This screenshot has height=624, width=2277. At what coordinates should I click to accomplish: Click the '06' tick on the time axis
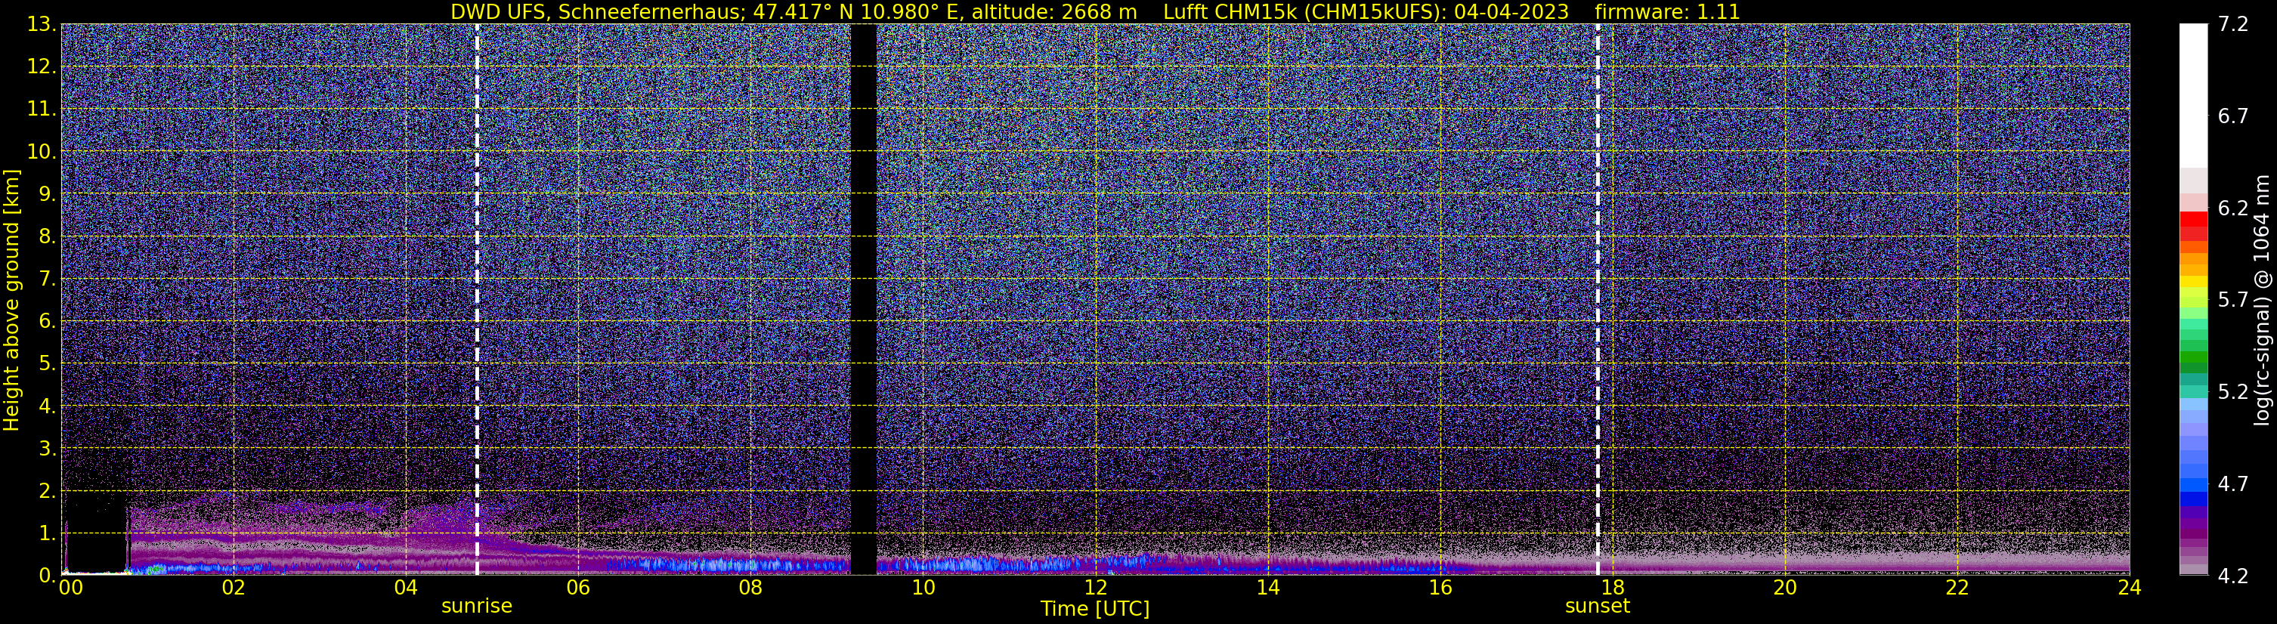(x=577, y=588)
